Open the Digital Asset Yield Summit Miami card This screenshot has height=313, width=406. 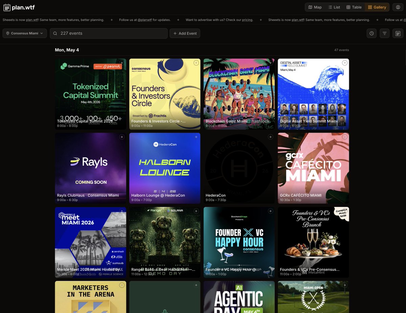(x=313, y=94)
